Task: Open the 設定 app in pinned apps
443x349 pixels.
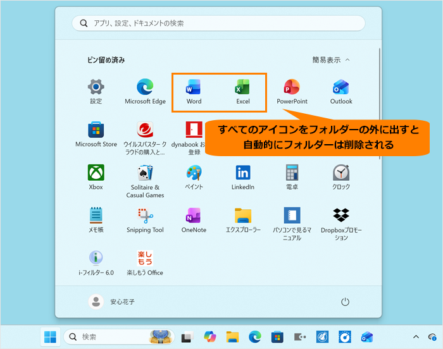Action: tap(96, 92)
